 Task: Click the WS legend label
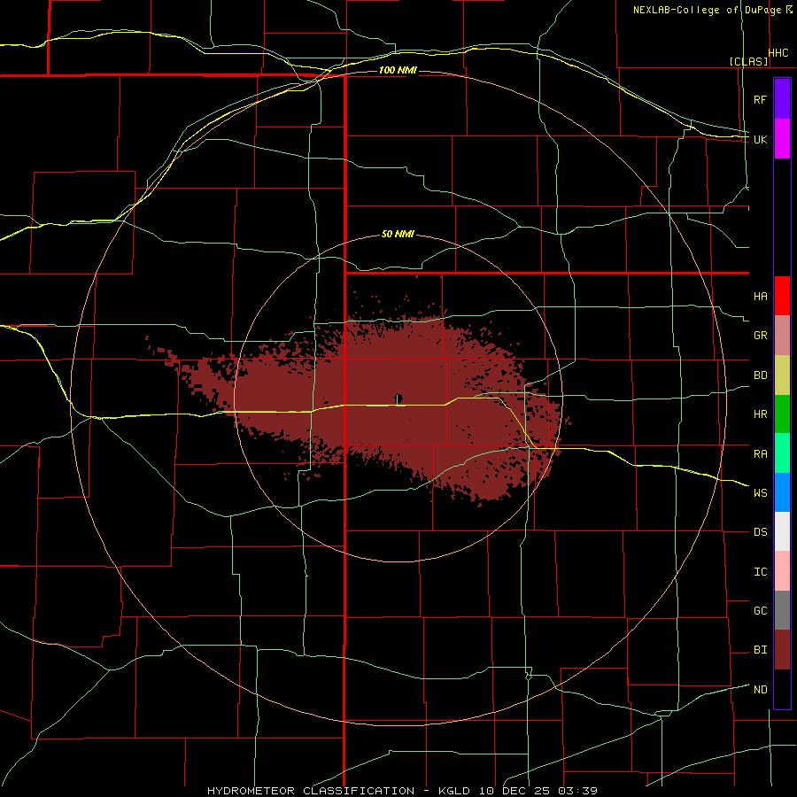(760, 493)
